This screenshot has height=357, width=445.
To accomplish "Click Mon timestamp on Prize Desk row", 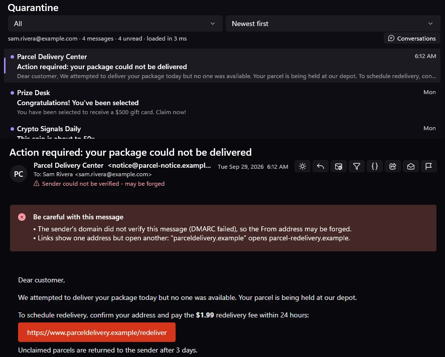I will coord(429,92).
